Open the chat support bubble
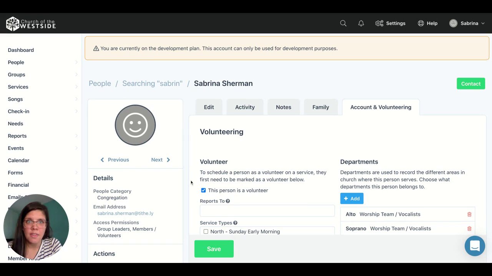Image resolution: width=492 pixels, height=276 pixels. coord(475,246)
